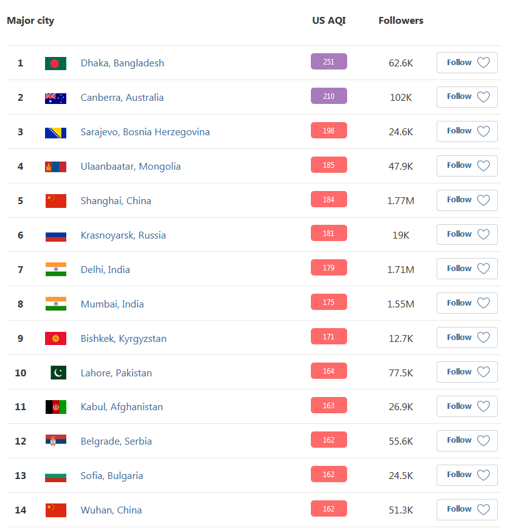Viewport: 506px width, 531px height.
Task: Click the Russia flag icon
Action: point(56,235)
